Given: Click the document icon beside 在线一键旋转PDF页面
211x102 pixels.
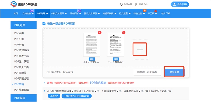Looking at the screenshot, I should (44, 24).
